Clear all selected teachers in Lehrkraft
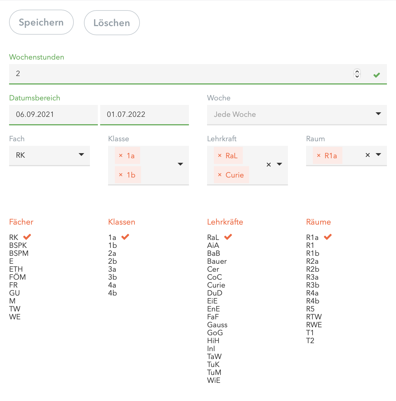Viewport: 396px width, 401px height. click(269, 164)
